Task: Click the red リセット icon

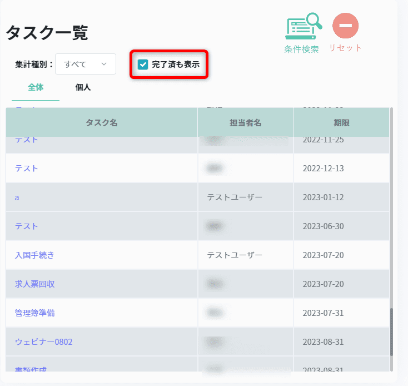Action: pyautogui.click(x=345, y=26)
